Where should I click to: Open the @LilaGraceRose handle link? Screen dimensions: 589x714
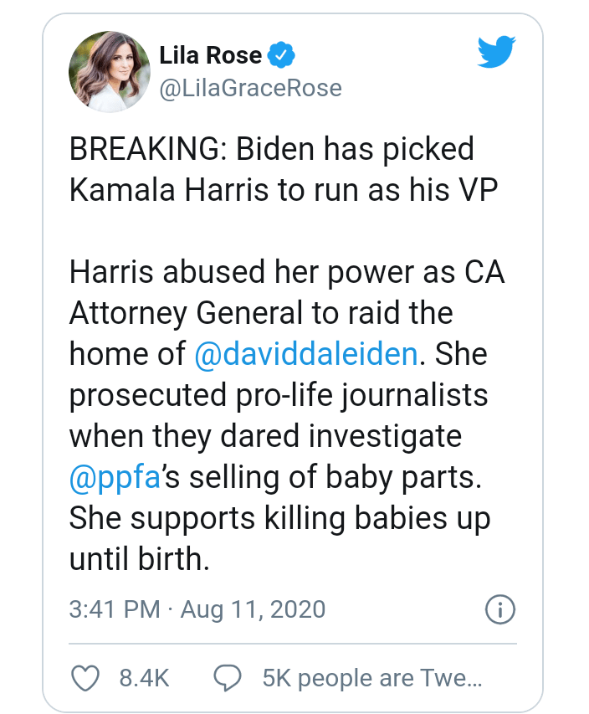point(250,87)
